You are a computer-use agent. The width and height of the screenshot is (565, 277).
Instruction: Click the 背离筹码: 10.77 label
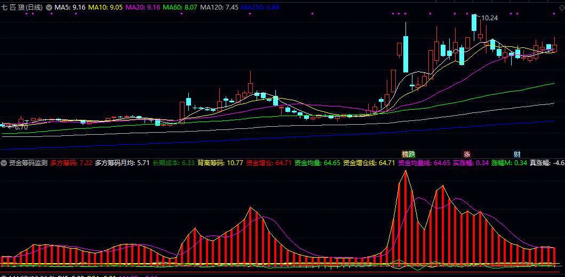[x=220, y=163]
